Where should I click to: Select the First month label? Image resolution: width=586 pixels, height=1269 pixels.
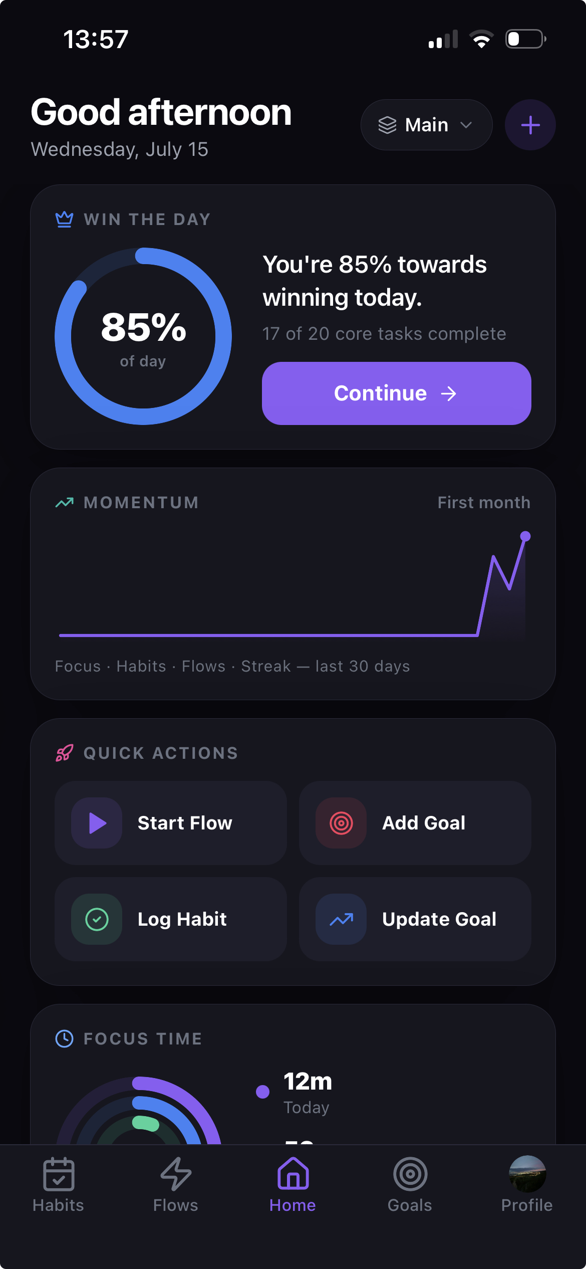point(483,502)
